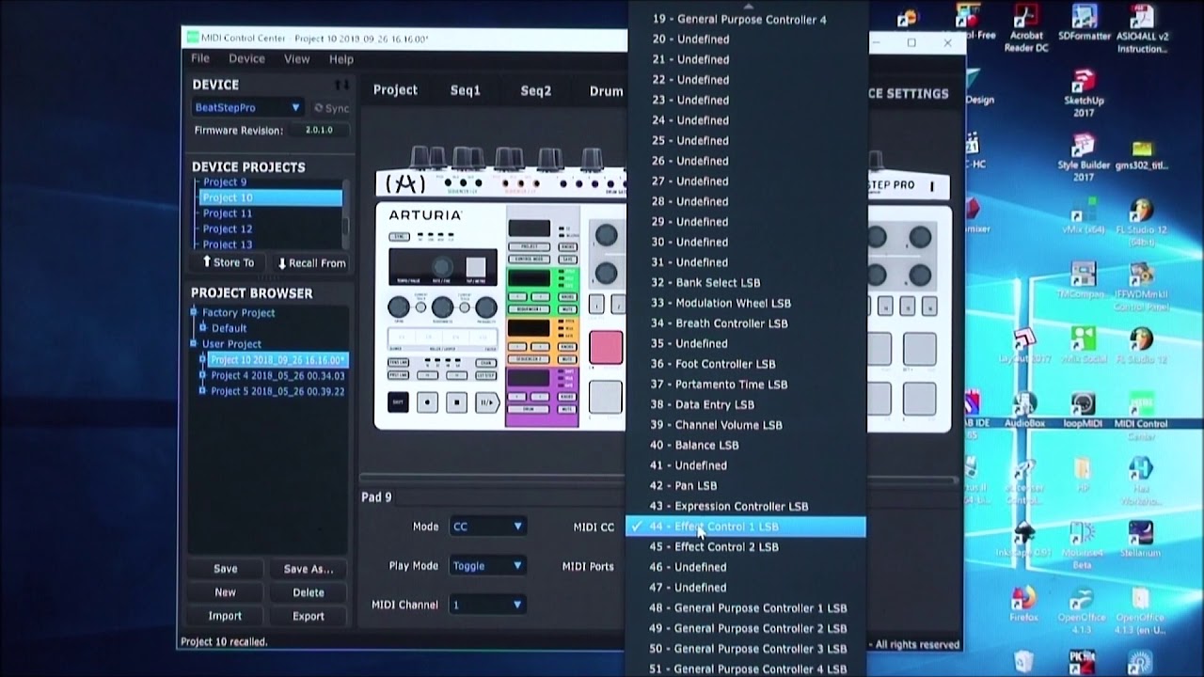Open Style Builder 2017 desktop icon
Image resolution: width=1204 pixels, height=677 pixels.
[1084, 158]
